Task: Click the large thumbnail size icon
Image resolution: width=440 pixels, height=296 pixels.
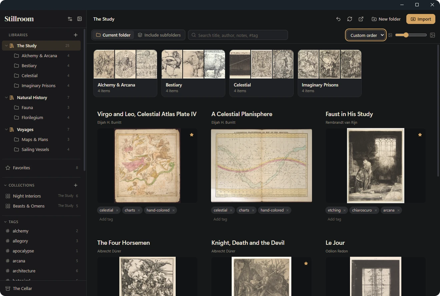Action: (432, 35)
